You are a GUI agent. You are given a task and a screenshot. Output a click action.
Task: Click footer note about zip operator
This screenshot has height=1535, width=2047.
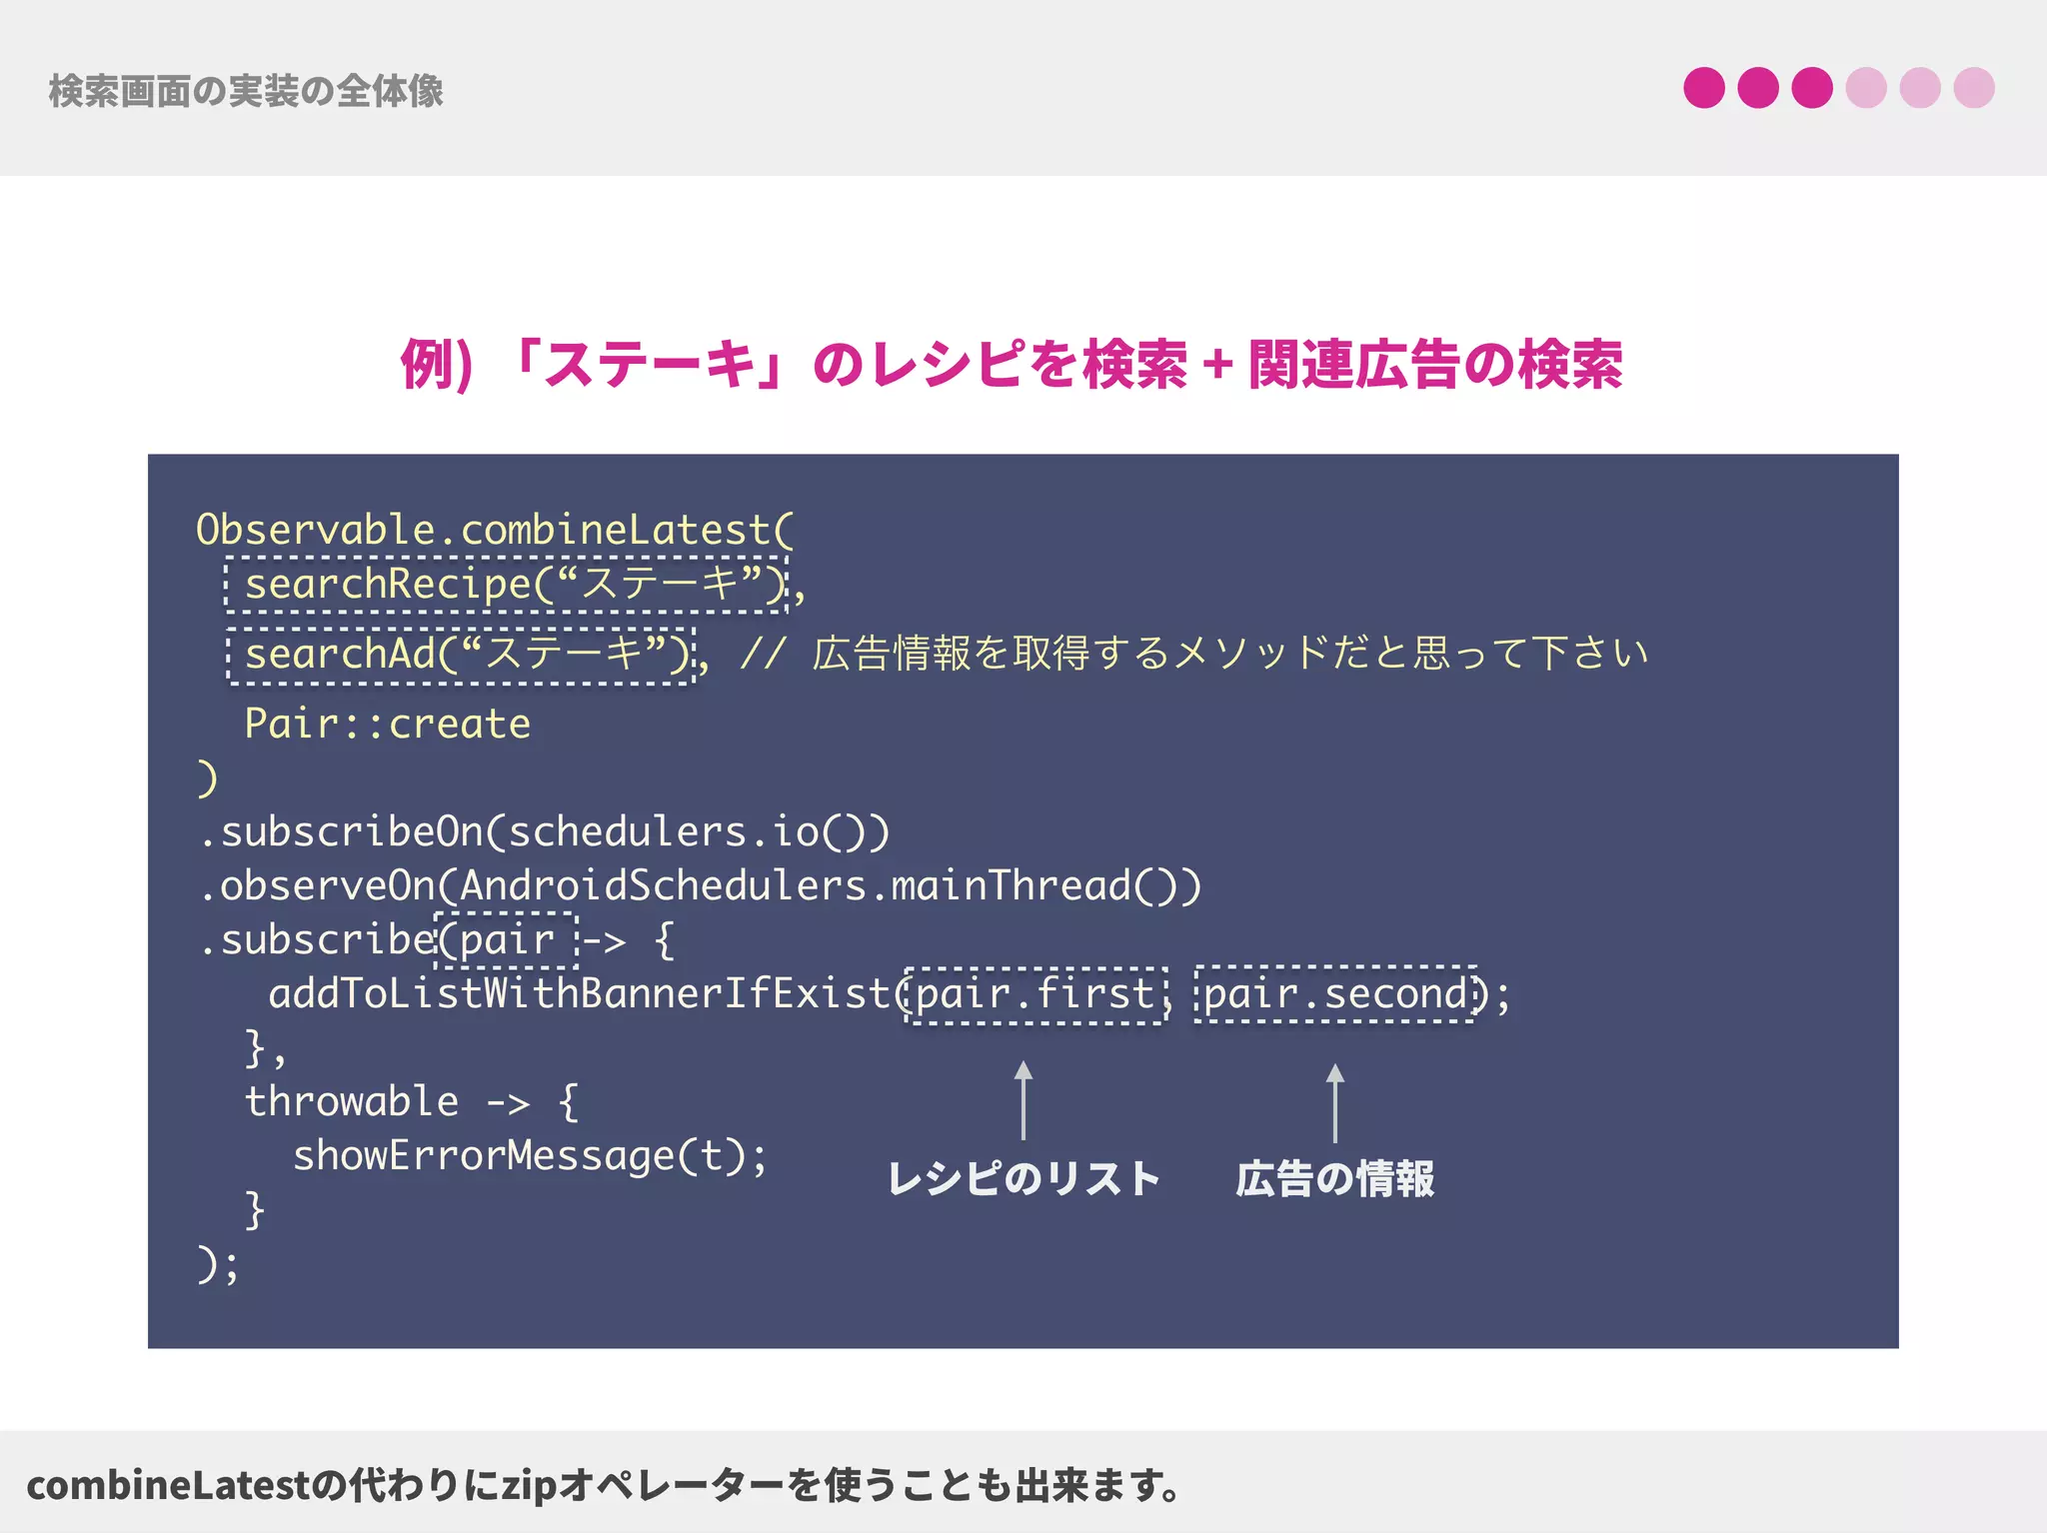[x=605, y=1486]
